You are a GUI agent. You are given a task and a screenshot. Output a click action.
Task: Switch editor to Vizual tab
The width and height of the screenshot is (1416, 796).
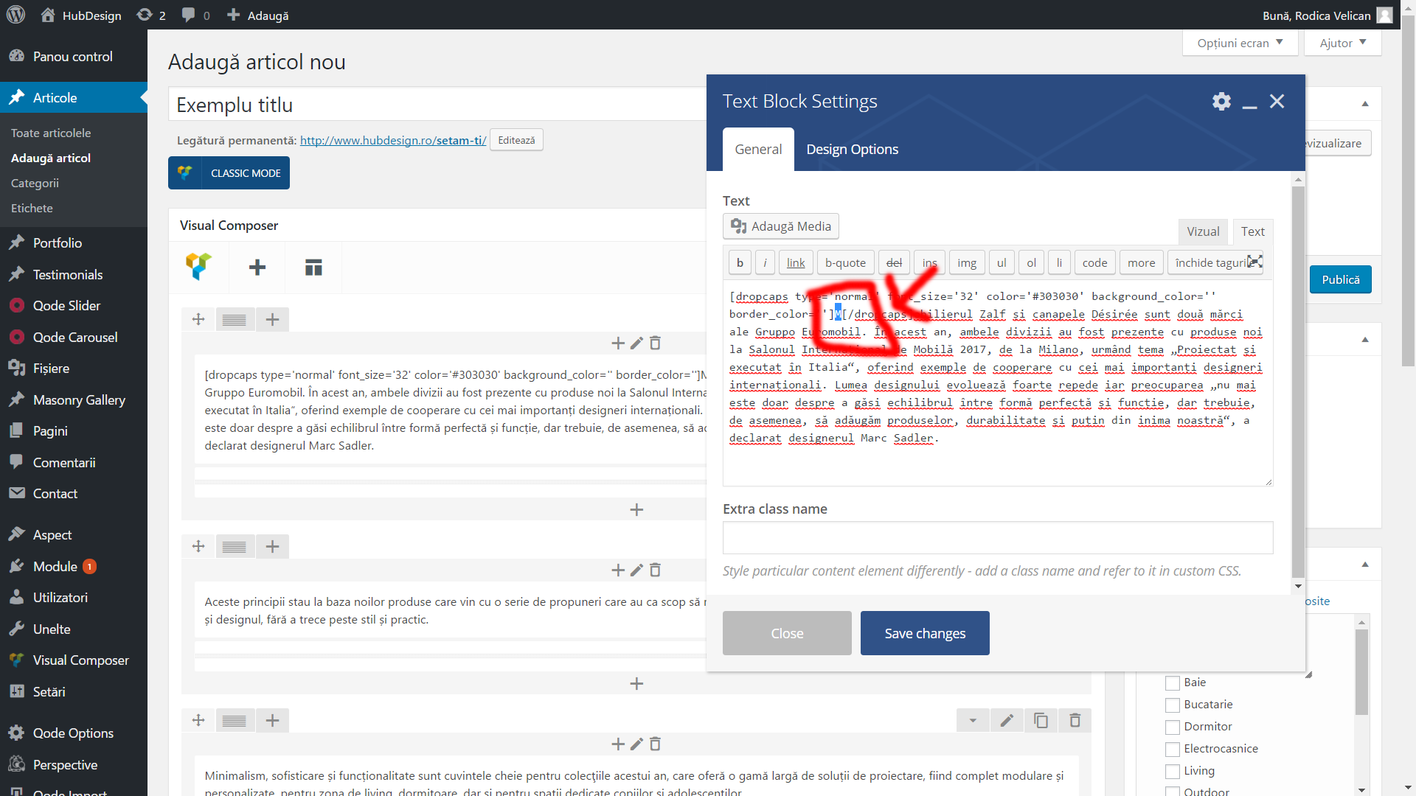1203,231
